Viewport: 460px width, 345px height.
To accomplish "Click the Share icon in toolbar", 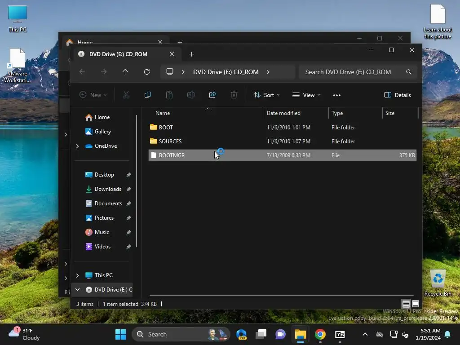I will 212,95.
